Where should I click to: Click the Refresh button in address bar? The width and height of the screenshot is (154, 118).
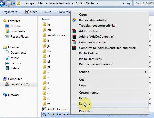point(129,4)
